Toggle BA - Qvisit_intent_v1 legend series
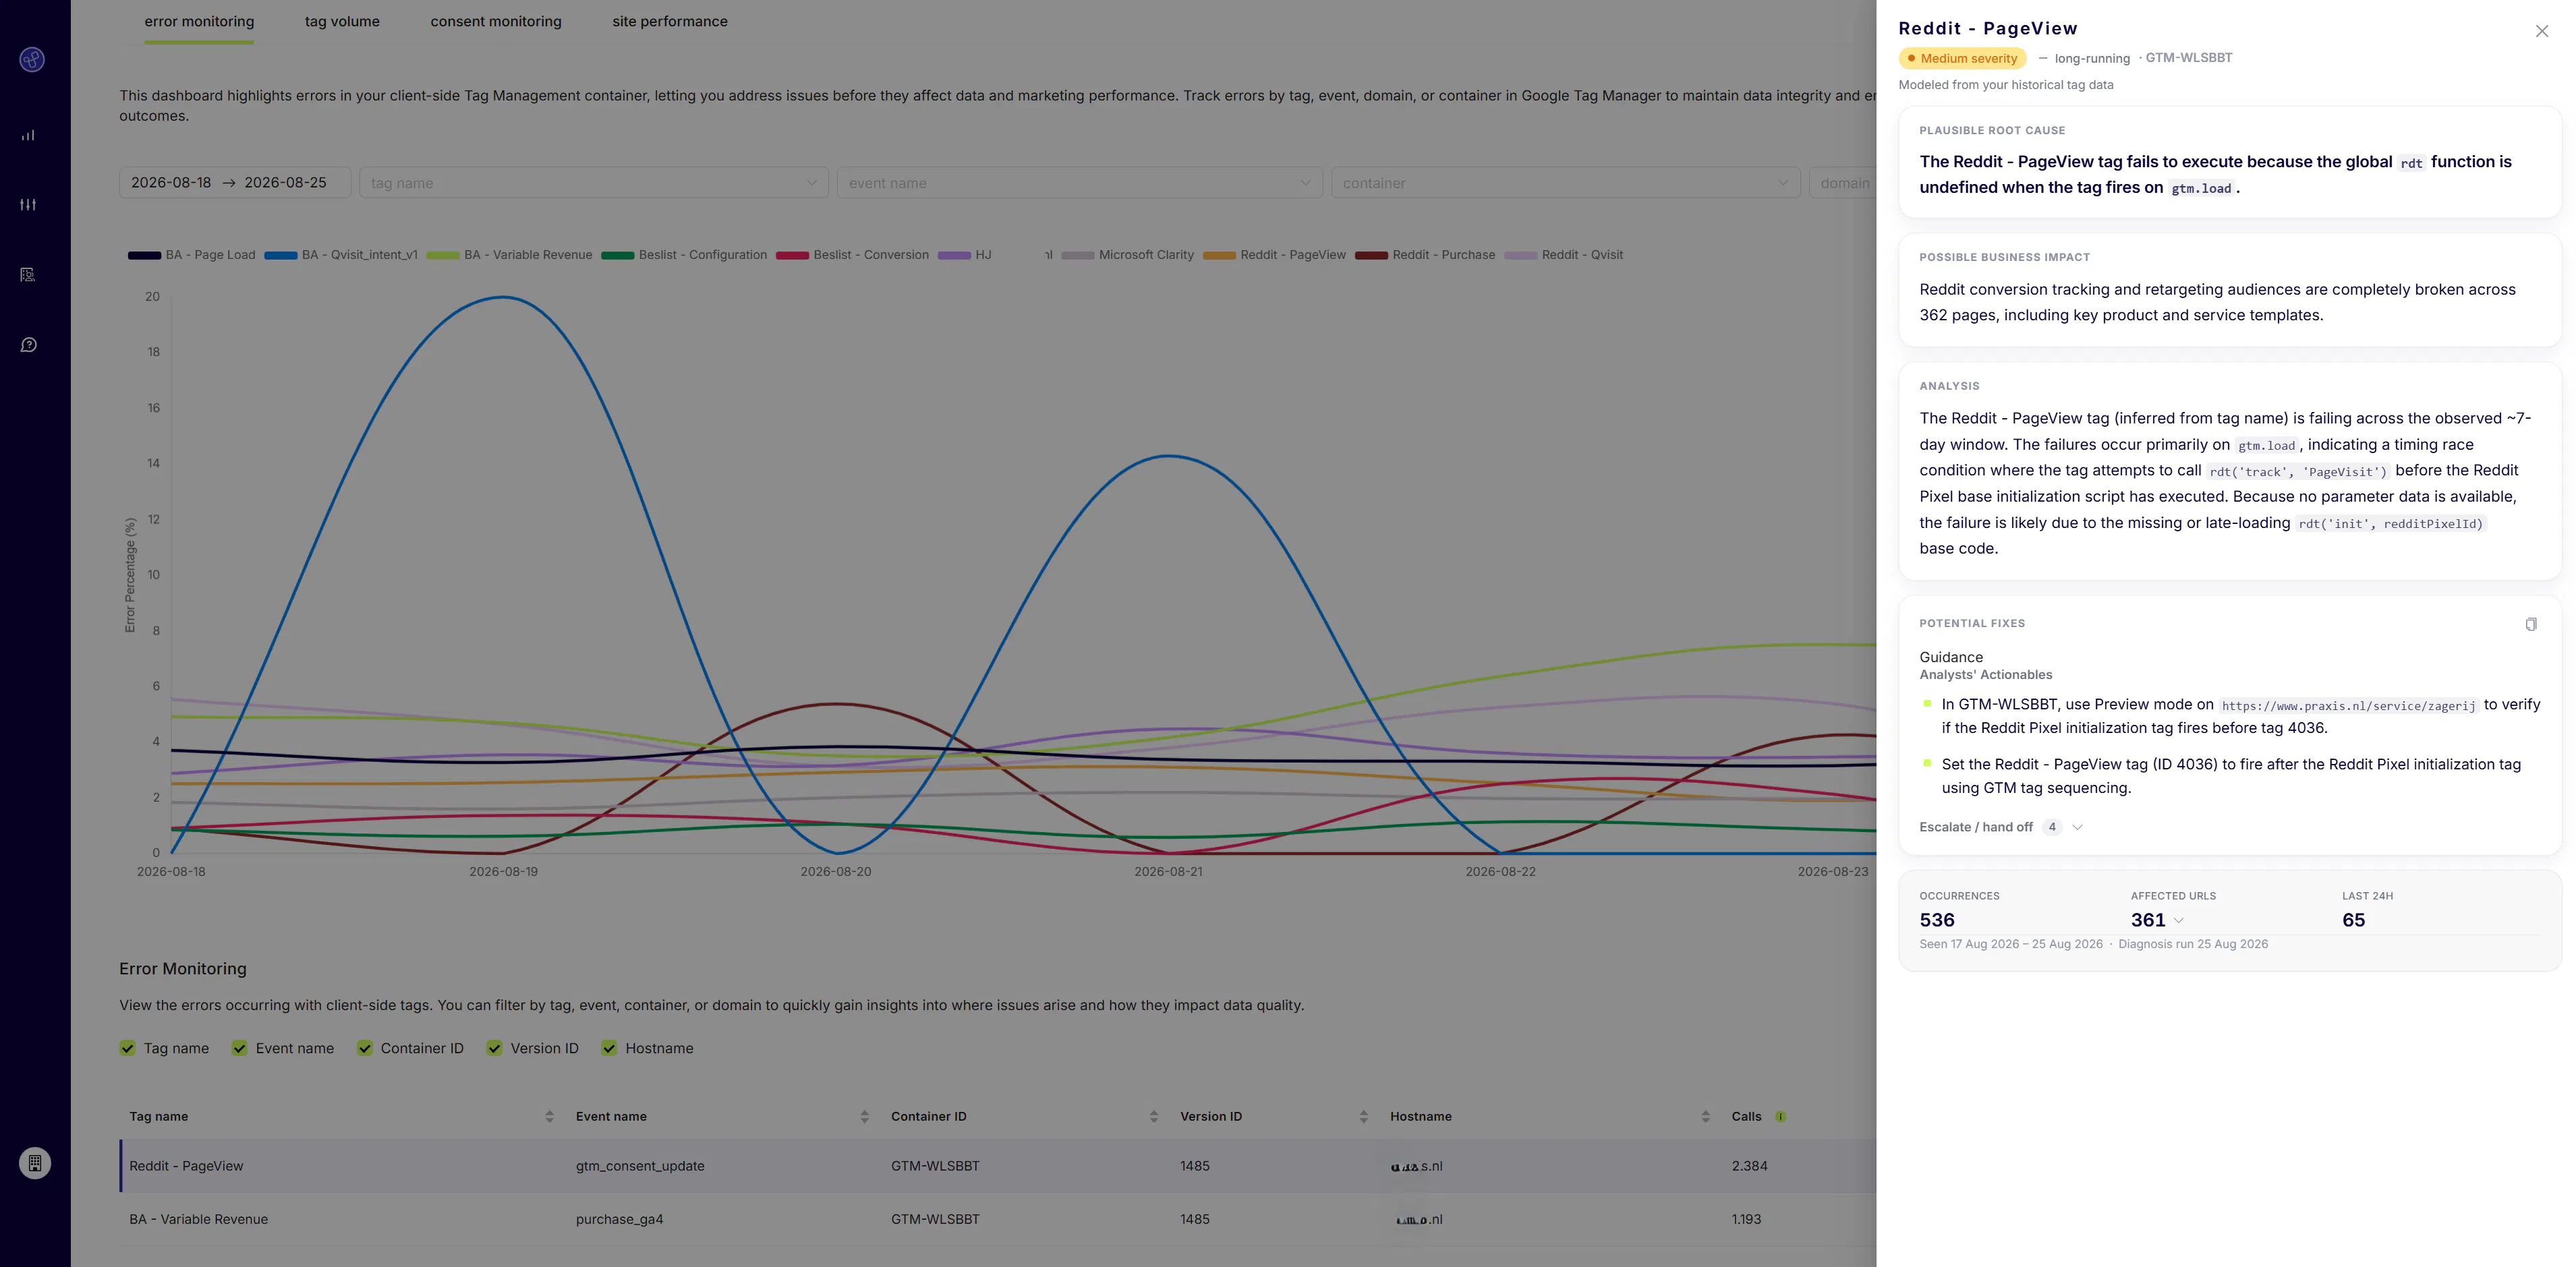The width and height of the screenshot is (2576, 1267). (x=341, y=255)
